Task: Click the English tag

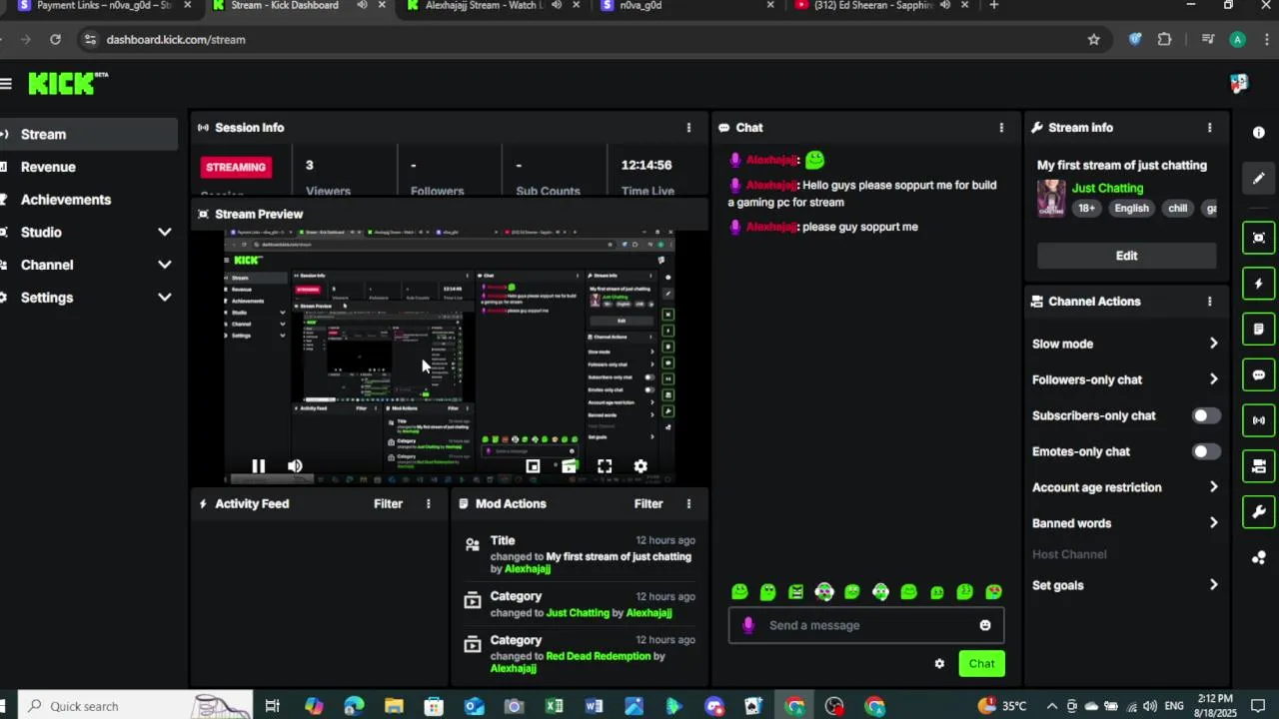Action: [1131, 209]
